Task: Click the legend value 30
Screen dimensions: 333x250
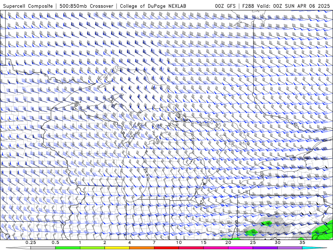Action: pos(278,242)
